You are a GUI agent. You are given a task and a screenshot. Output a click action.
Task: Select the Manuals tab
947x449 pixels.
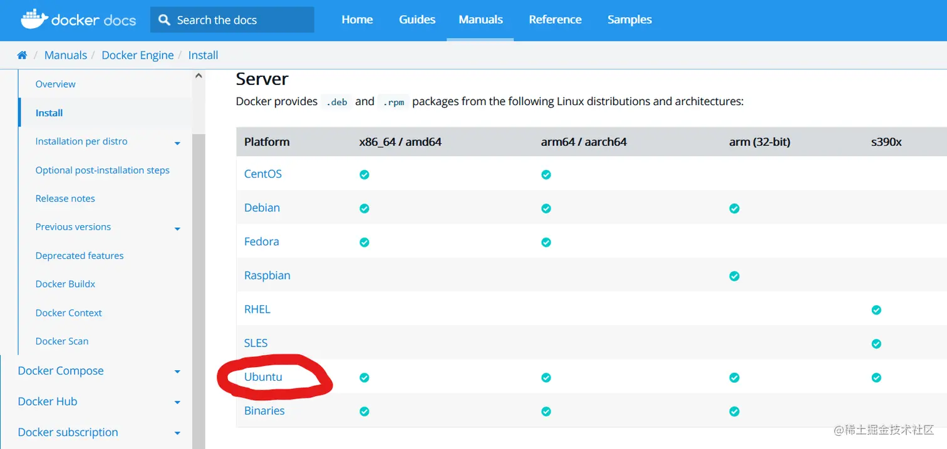coord(480,20)
